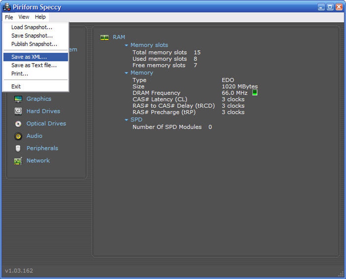Click the Graphics monitor icon

[x=18, y=99]
